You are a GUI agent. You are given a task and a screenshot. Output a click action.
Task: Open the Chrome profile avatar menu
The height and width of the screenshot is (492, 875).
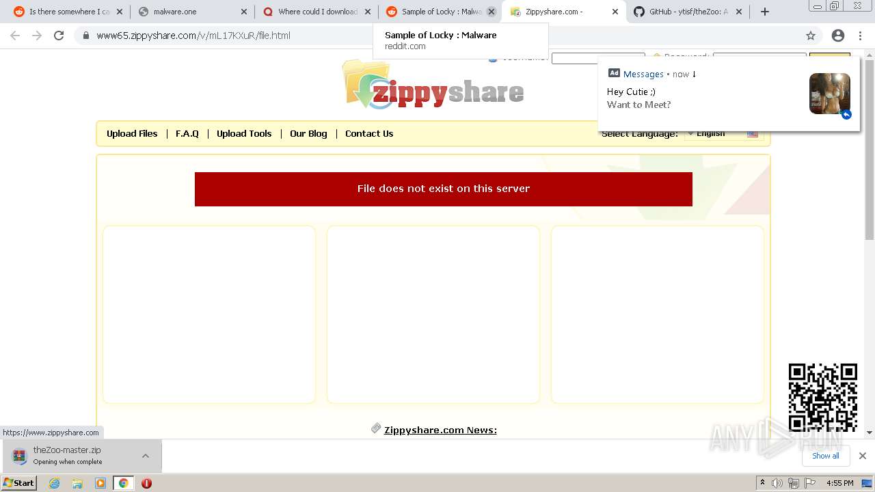[838, 36]
